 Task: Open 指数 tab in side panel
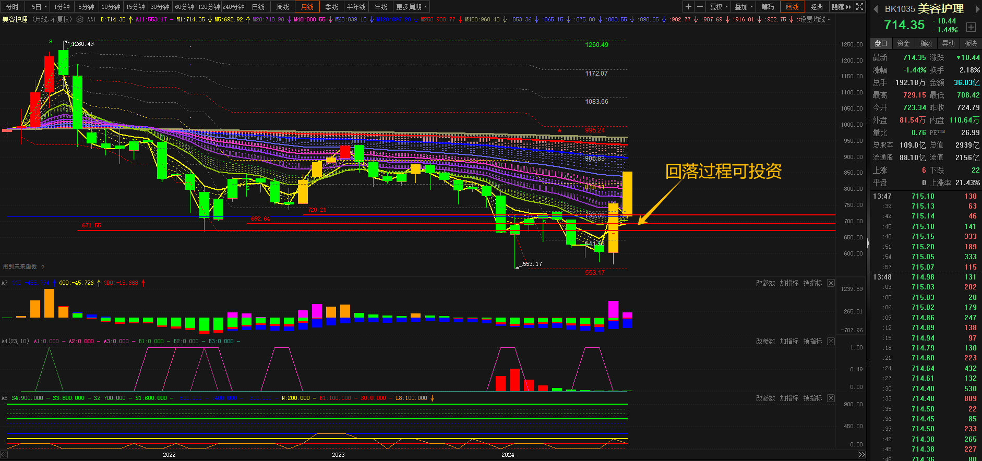click(926, 43)
